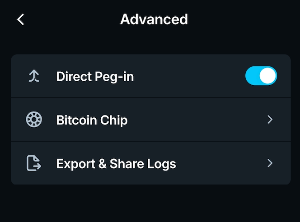Expand Bitcoin Chip via its right chevron

pyautogui.click(x=270, y=120)
